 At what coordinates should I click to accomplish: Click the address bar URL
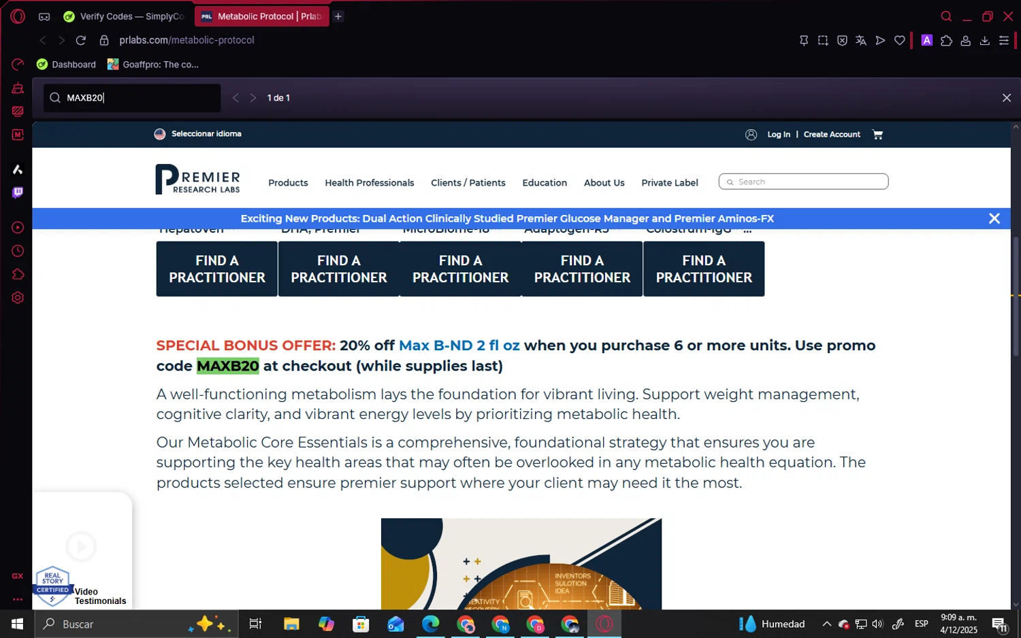click(187, 40)
